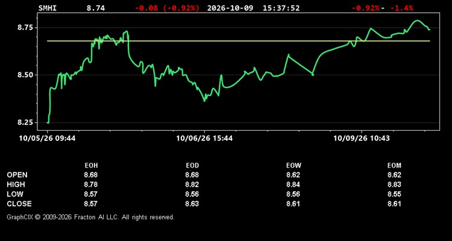Click the SMHI ticker symbol
This screenshot has width=452, height=241.
(48, 8)
